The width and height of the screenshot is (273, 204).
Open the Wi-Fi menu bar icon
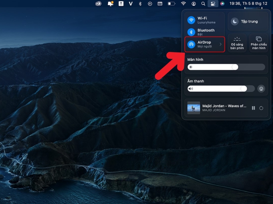[x=183, y=3]
